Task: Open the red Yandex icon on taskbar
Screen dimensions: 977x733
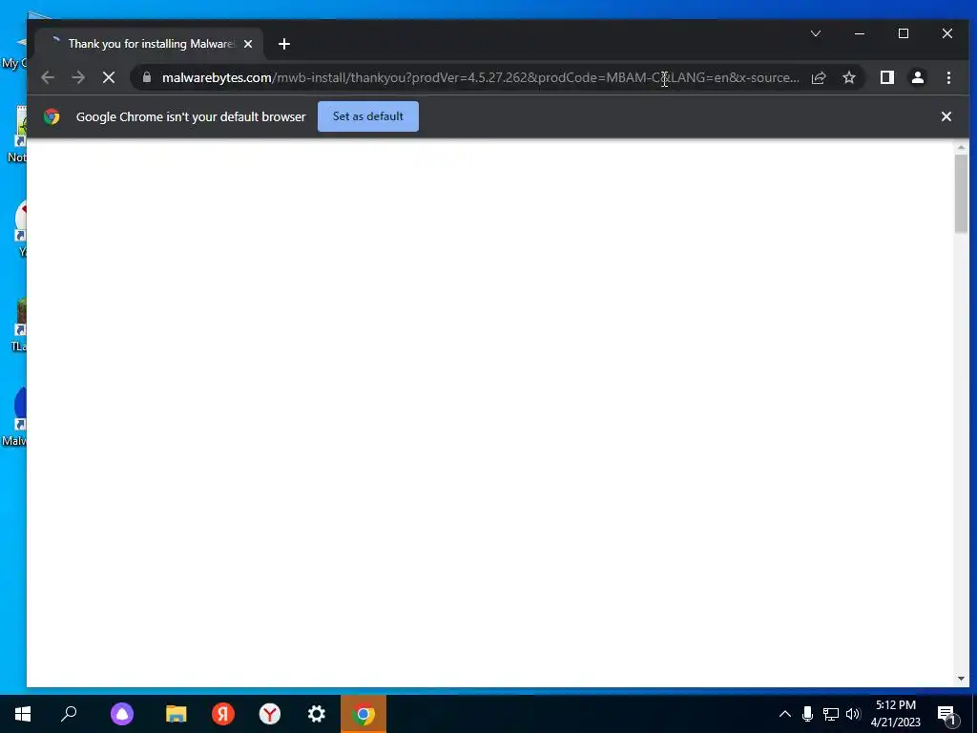Action: click(x=223, y=714)
